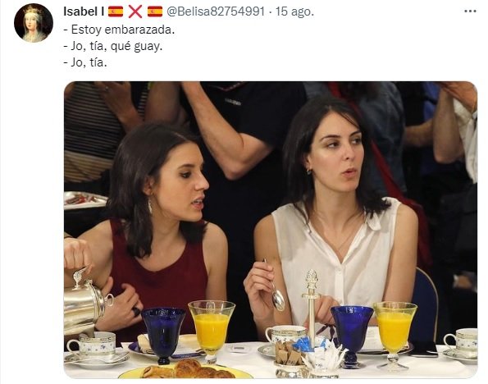Open the tweet permalink dated 15 ago.
This screenshot has height=384, width=488.
[x=294, y=11]
